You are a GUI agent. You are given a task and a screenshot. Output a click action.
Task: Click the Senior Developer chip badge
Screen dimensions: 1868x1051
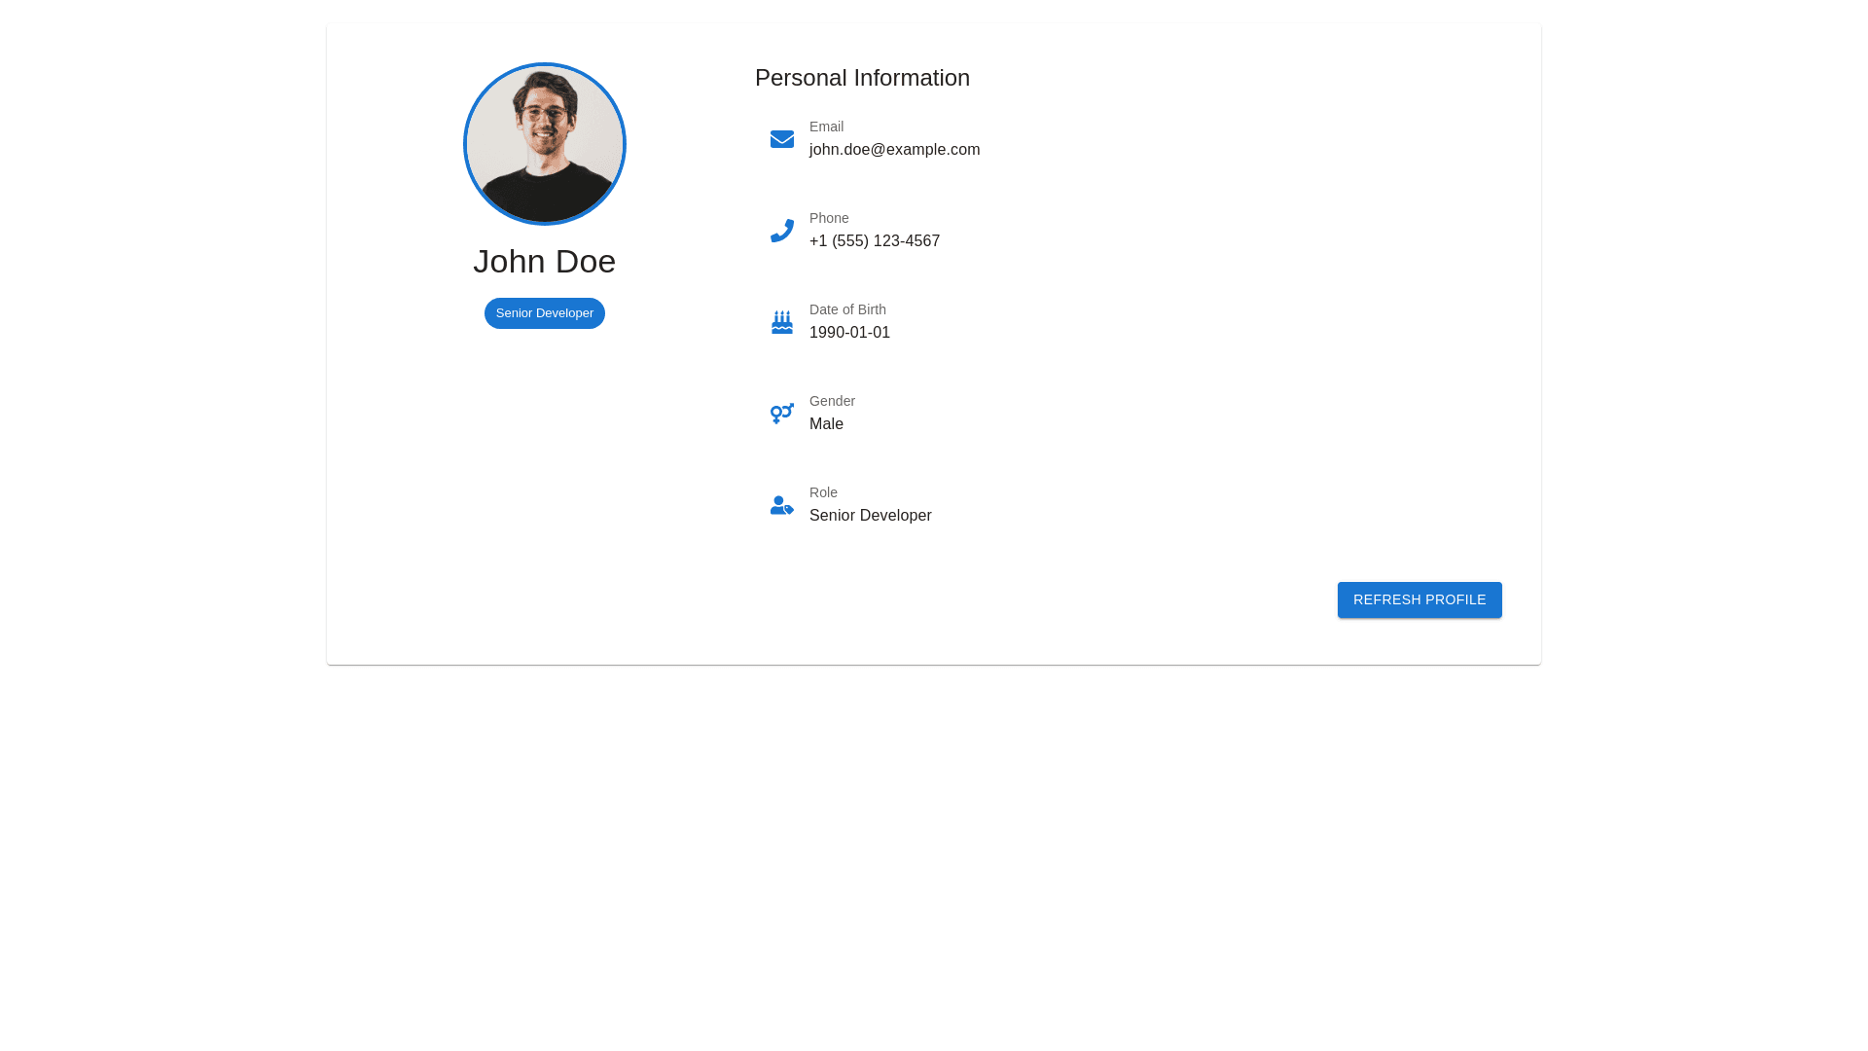545,313
